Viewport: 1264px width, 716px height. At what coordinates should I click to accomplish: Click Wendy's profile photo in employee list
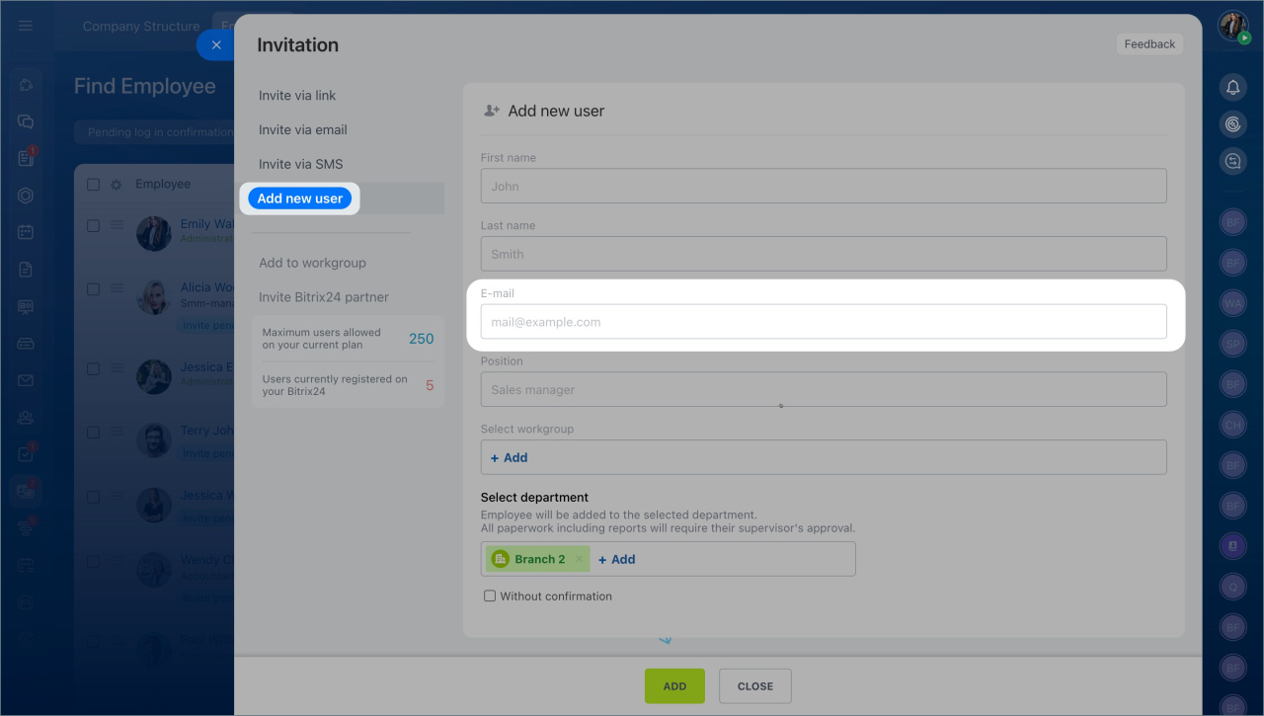pos(154,569)
